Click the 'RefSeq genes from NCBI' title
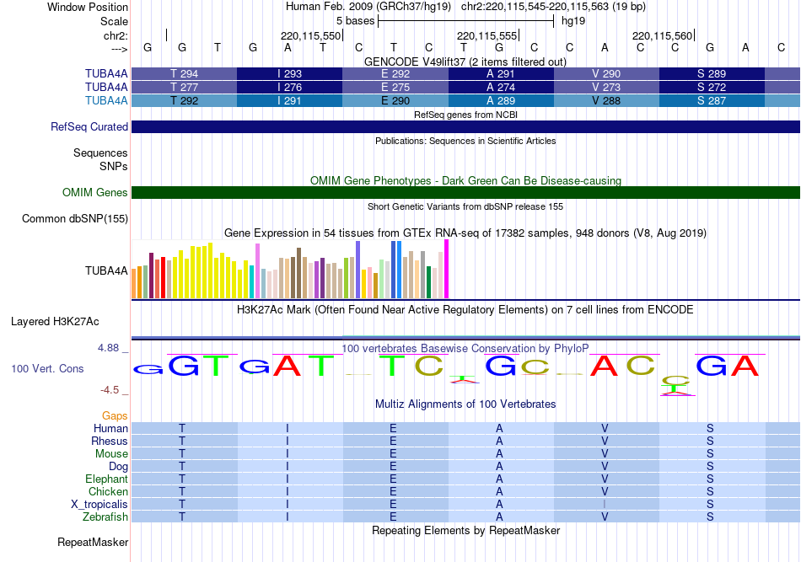Viewport: 801px width, 562px height. [x=465, y=115]
